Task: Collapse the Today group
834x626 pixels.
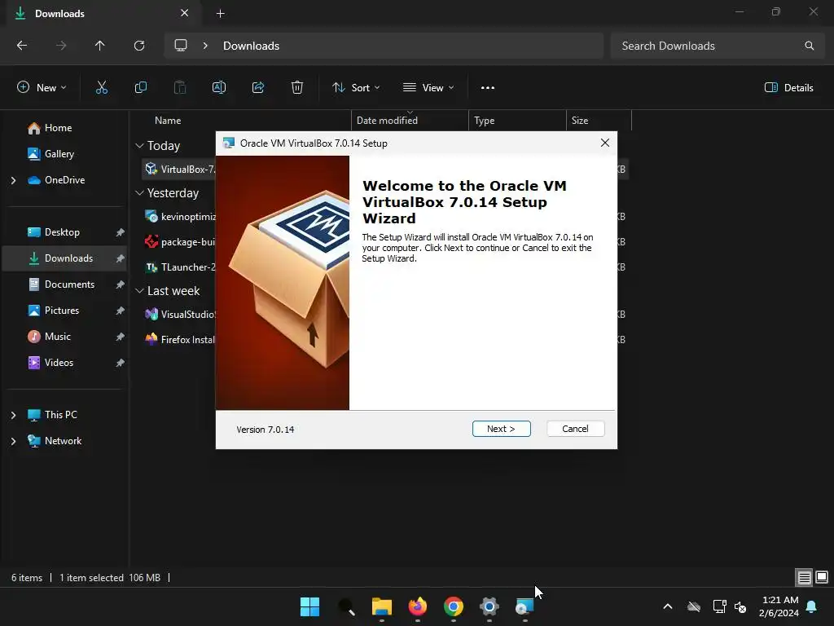Action: tap(140, 145)
